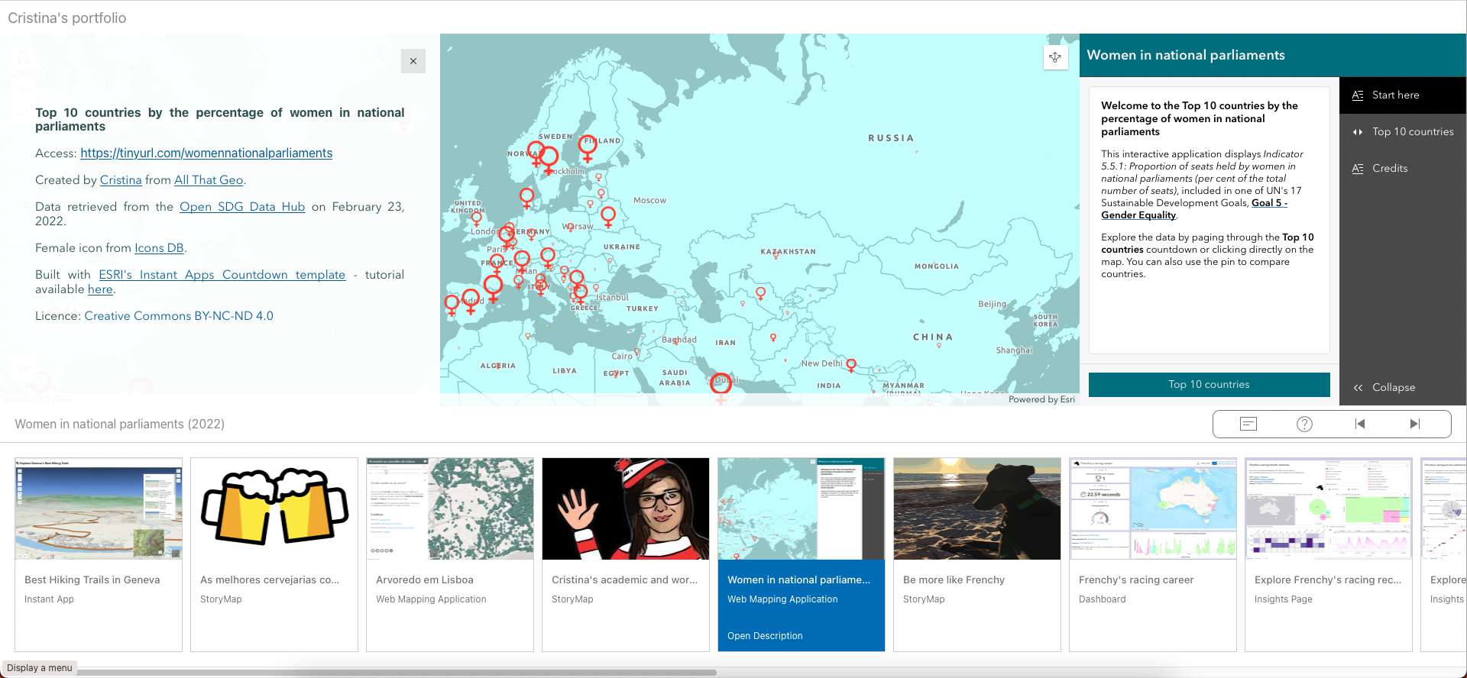
Task: Go to previous portfolio item
Action: 1360,424
